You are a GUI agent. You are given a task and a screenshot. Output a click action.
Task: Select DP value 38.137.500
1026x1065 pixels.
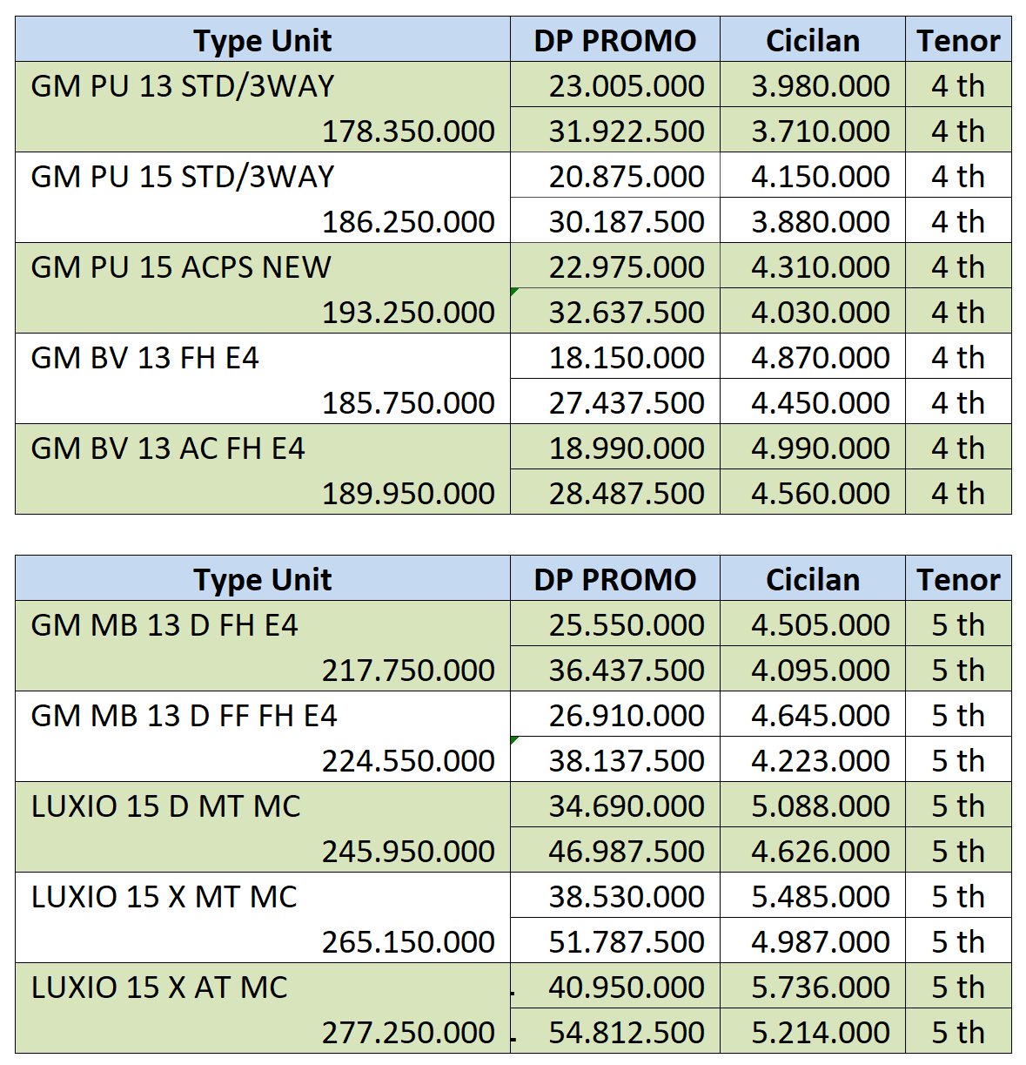click(x=615, y=760)
